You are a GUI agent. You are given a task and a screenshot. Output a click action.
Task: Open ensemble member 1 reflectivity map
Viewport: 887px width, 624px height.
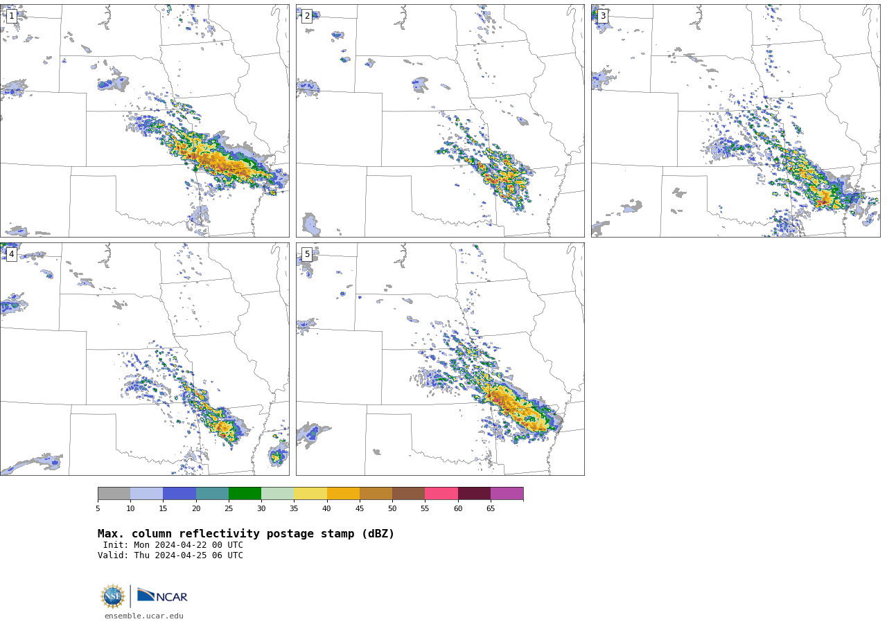click(145, 121)
